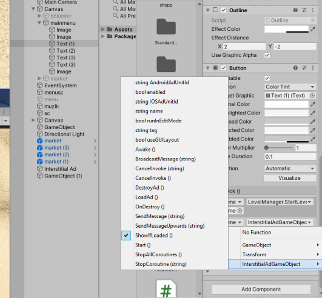Toggle Use Graphic Alpha checkbox
This screenshot has width=322, height=298.
coord(267,55)
